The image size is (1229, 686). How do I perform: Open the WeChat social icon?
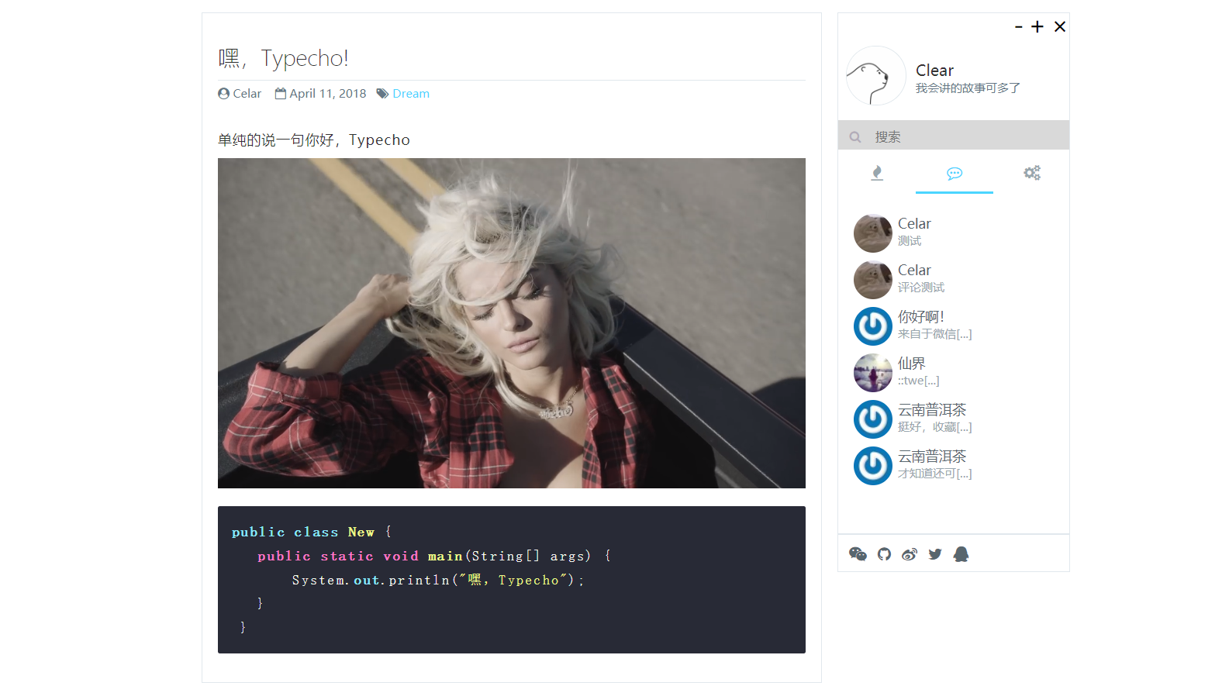[858, 553]
